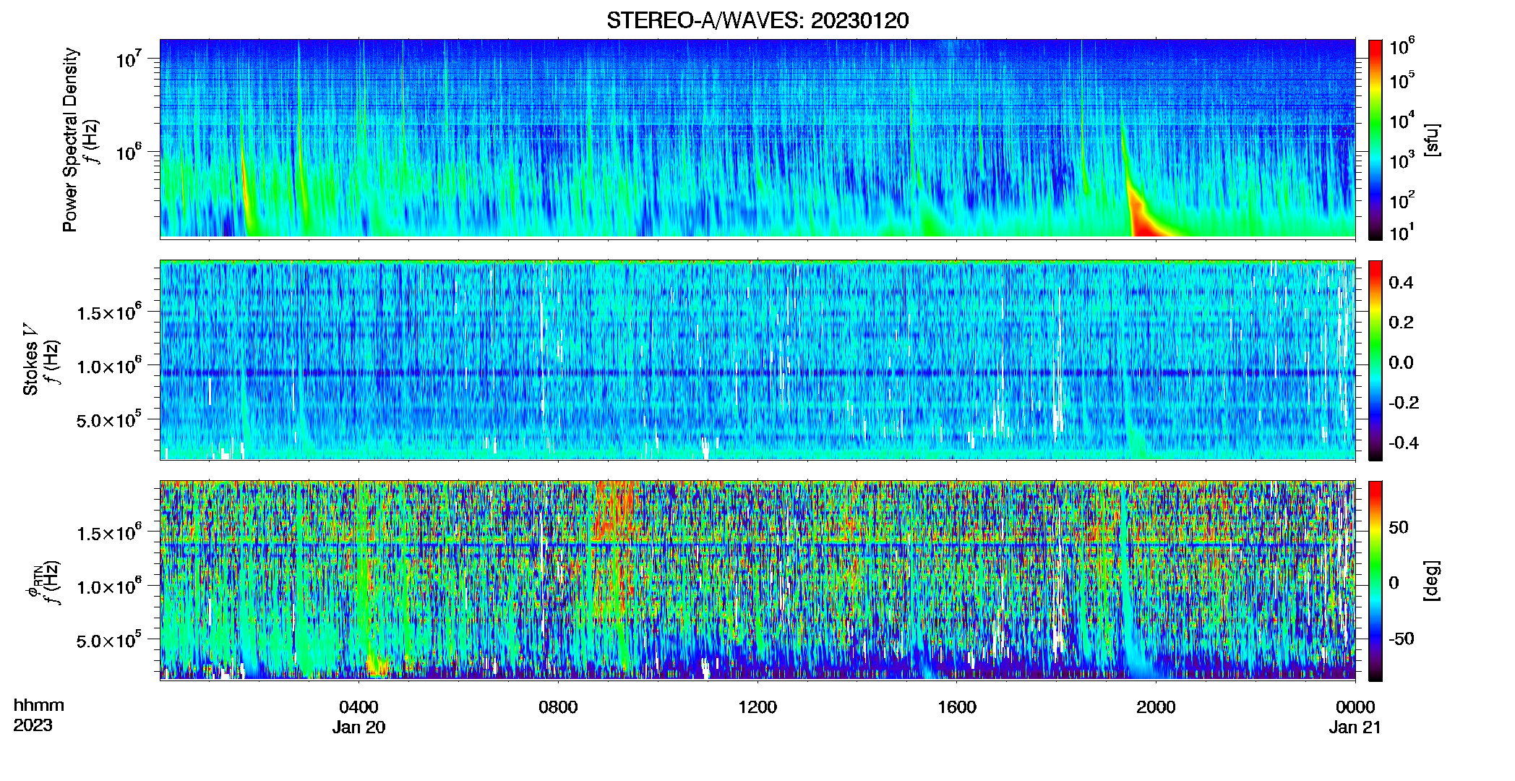
Task: Click the Stokes V colorbar
Action: (x=1375, y=360)
